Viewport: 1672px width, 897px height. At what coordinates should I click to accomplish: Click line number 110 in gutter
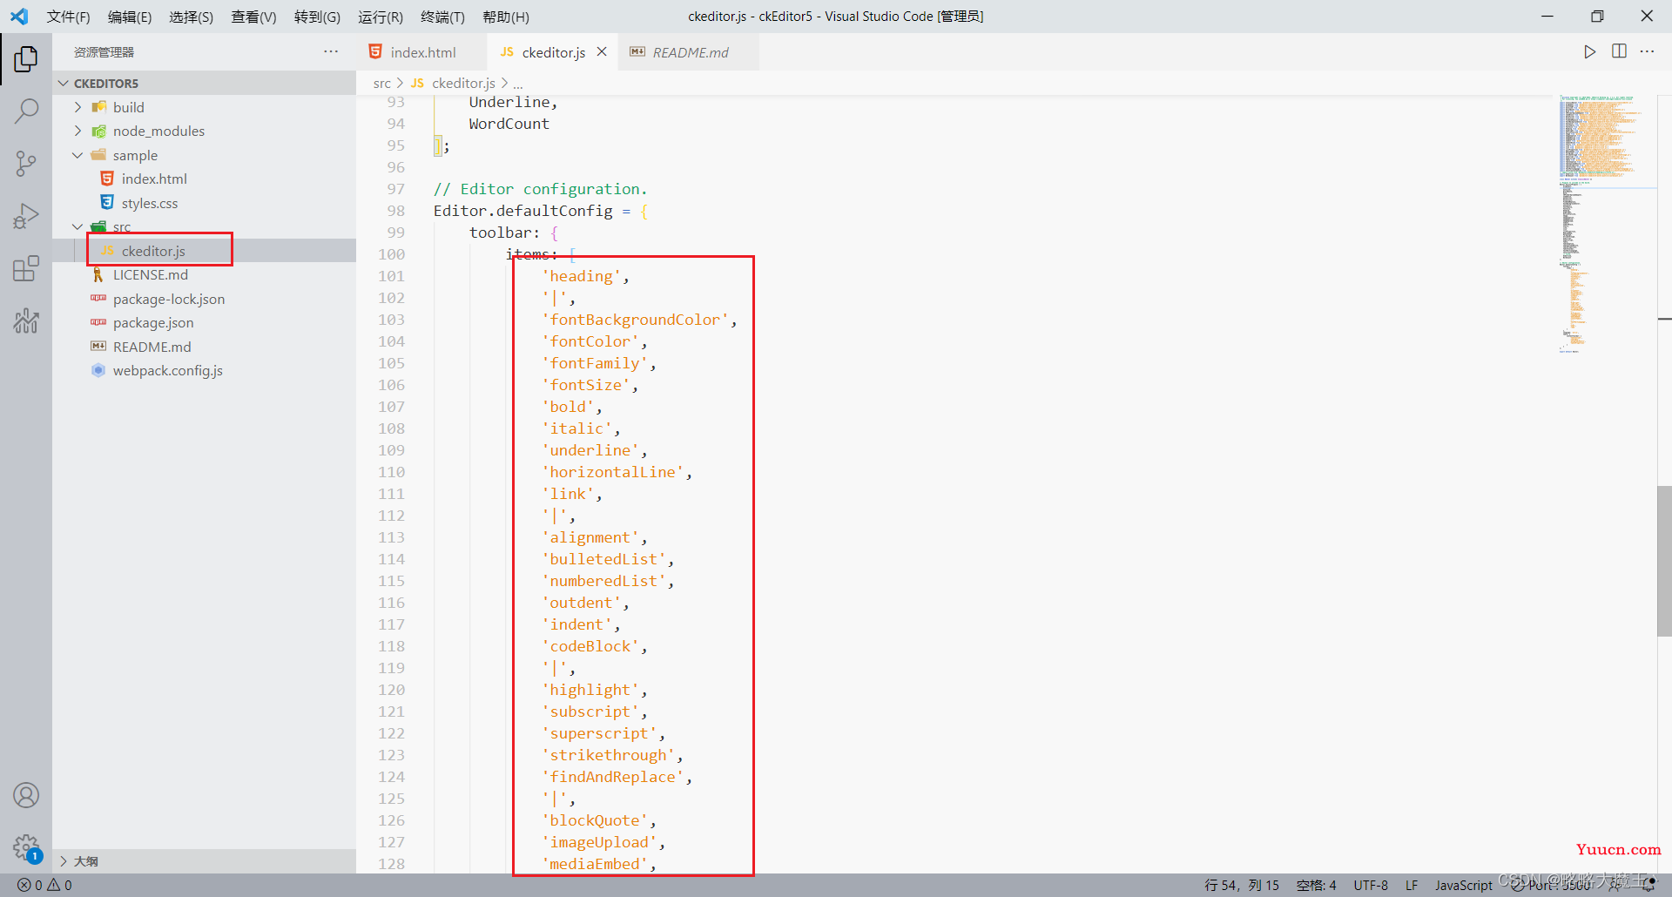coord(391,472)
